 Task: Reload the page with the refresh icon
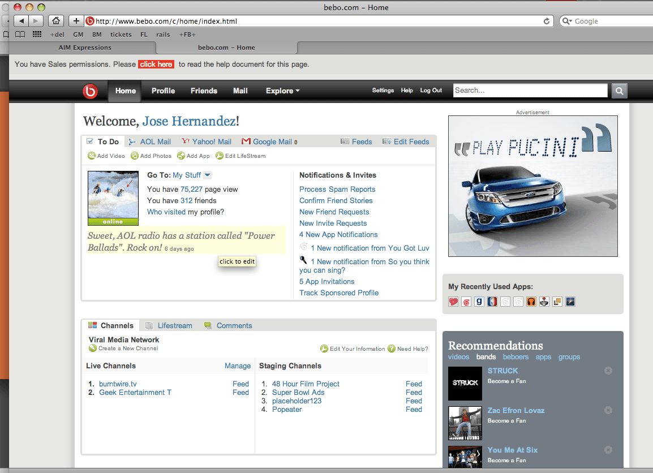547,21
